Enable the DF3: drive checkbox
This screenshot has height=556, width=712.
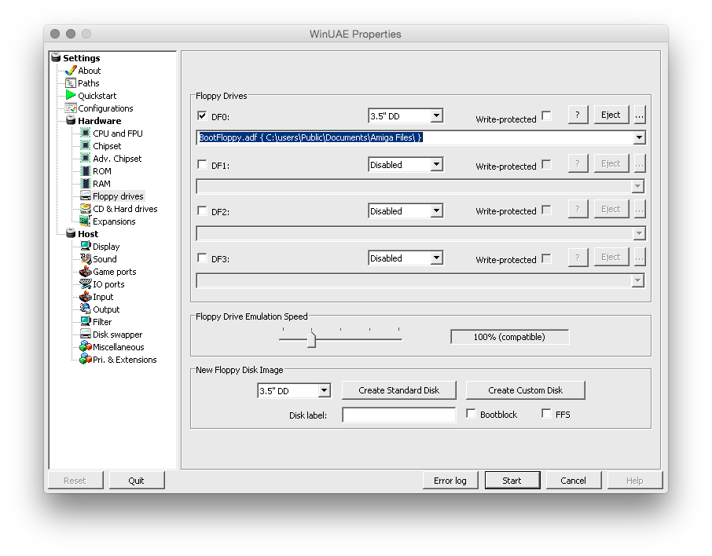click(x=202, y=258)
